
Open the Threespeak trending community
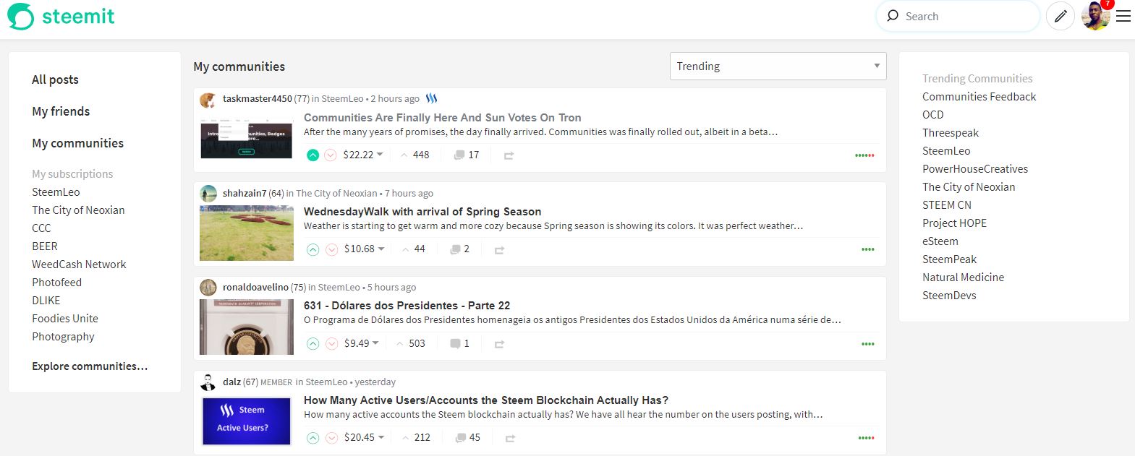pyautogui.click(x=951, y=133)
